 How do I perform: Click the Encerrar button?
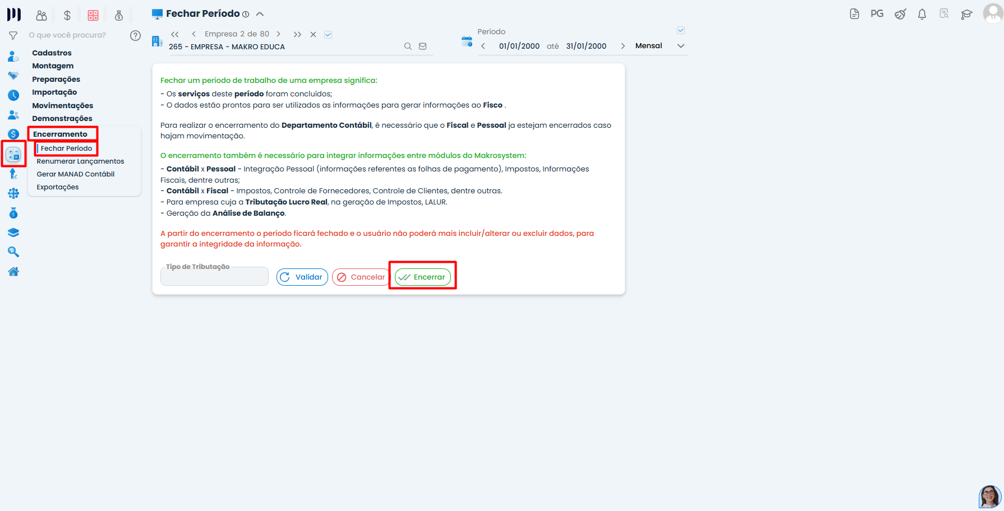pyautogui.click(x=423, y=277)
